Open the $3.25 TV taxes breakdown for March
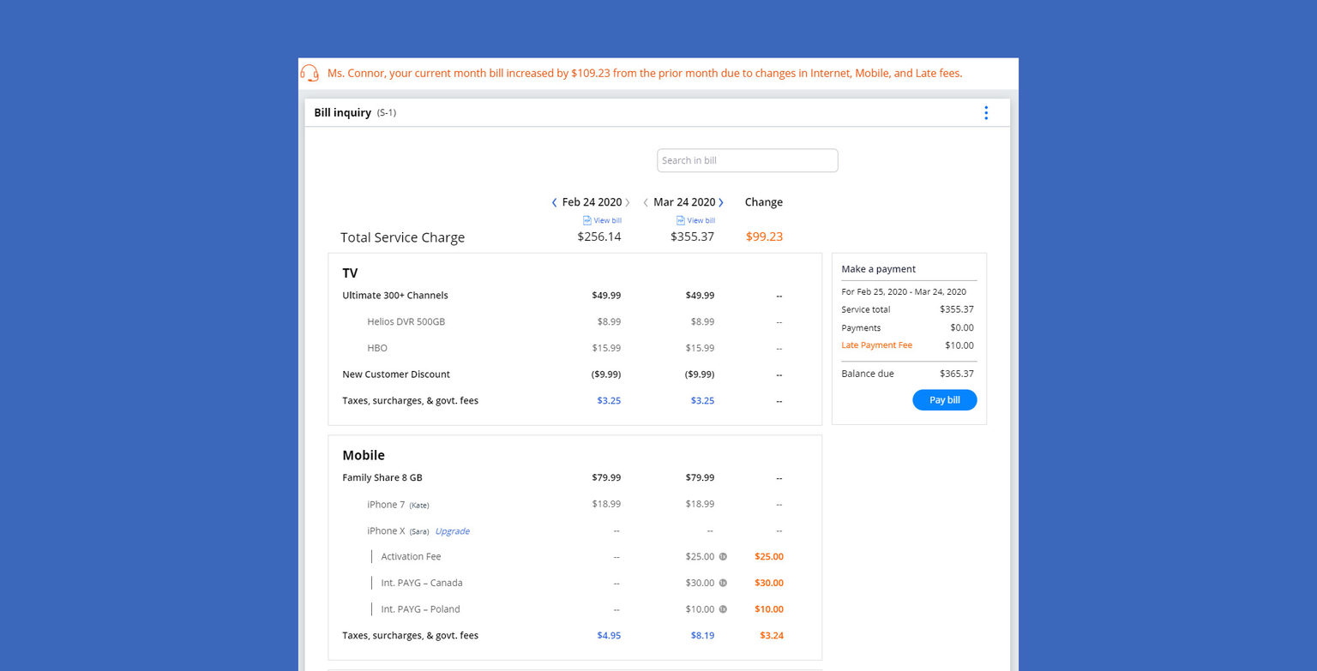The height and width of the screenshot is (671, 1317). click(x=702, y=400)
